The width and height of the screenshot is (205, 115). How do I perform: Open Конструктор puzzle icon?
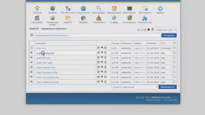coord(145,18)
